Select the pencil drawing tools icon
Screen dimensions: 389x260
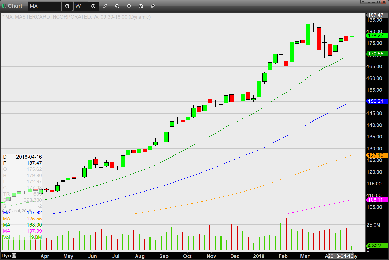pos(105,6)
